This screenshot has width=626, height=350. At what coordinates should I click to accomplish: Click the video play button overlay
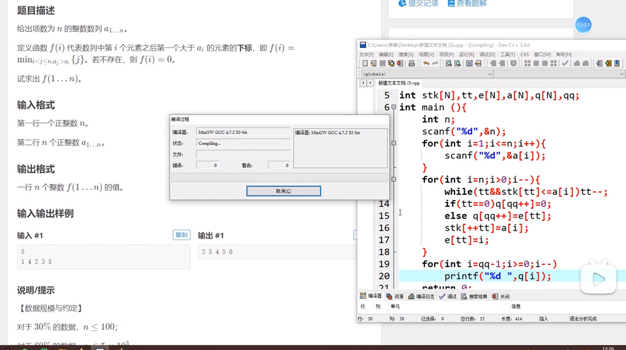(x=598, y=278)
